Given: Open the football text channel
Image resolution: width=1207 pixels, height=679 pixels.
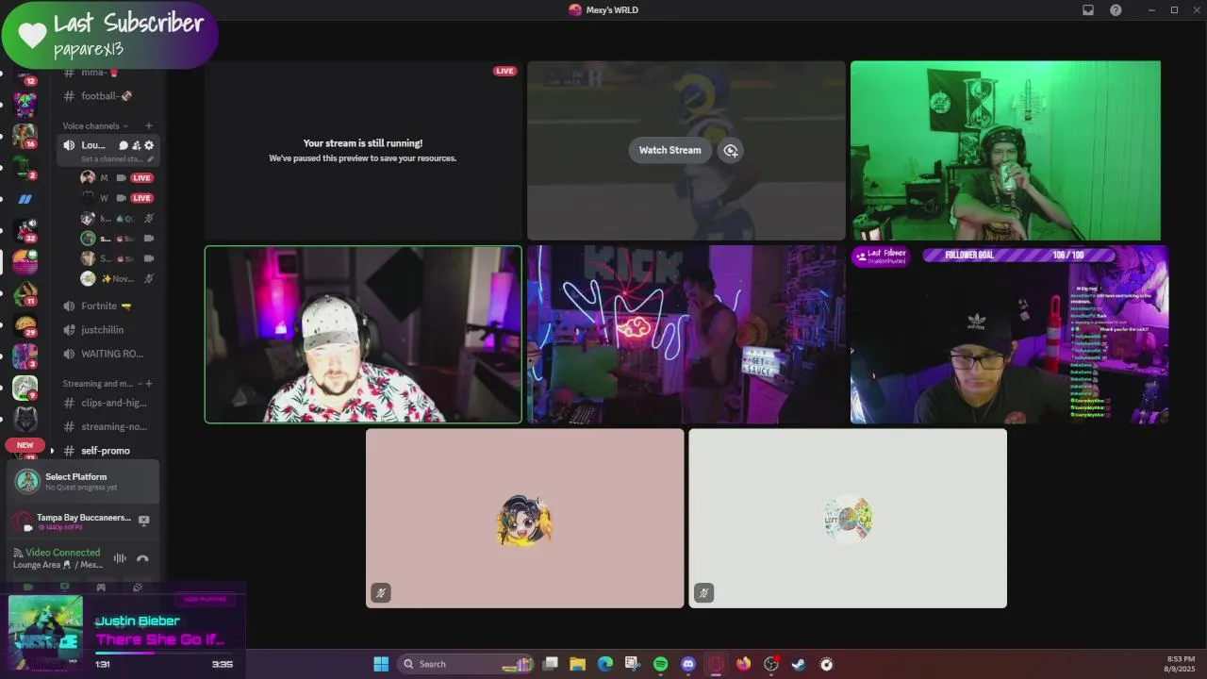Looking at the screenshot, I should coord(107,96).
